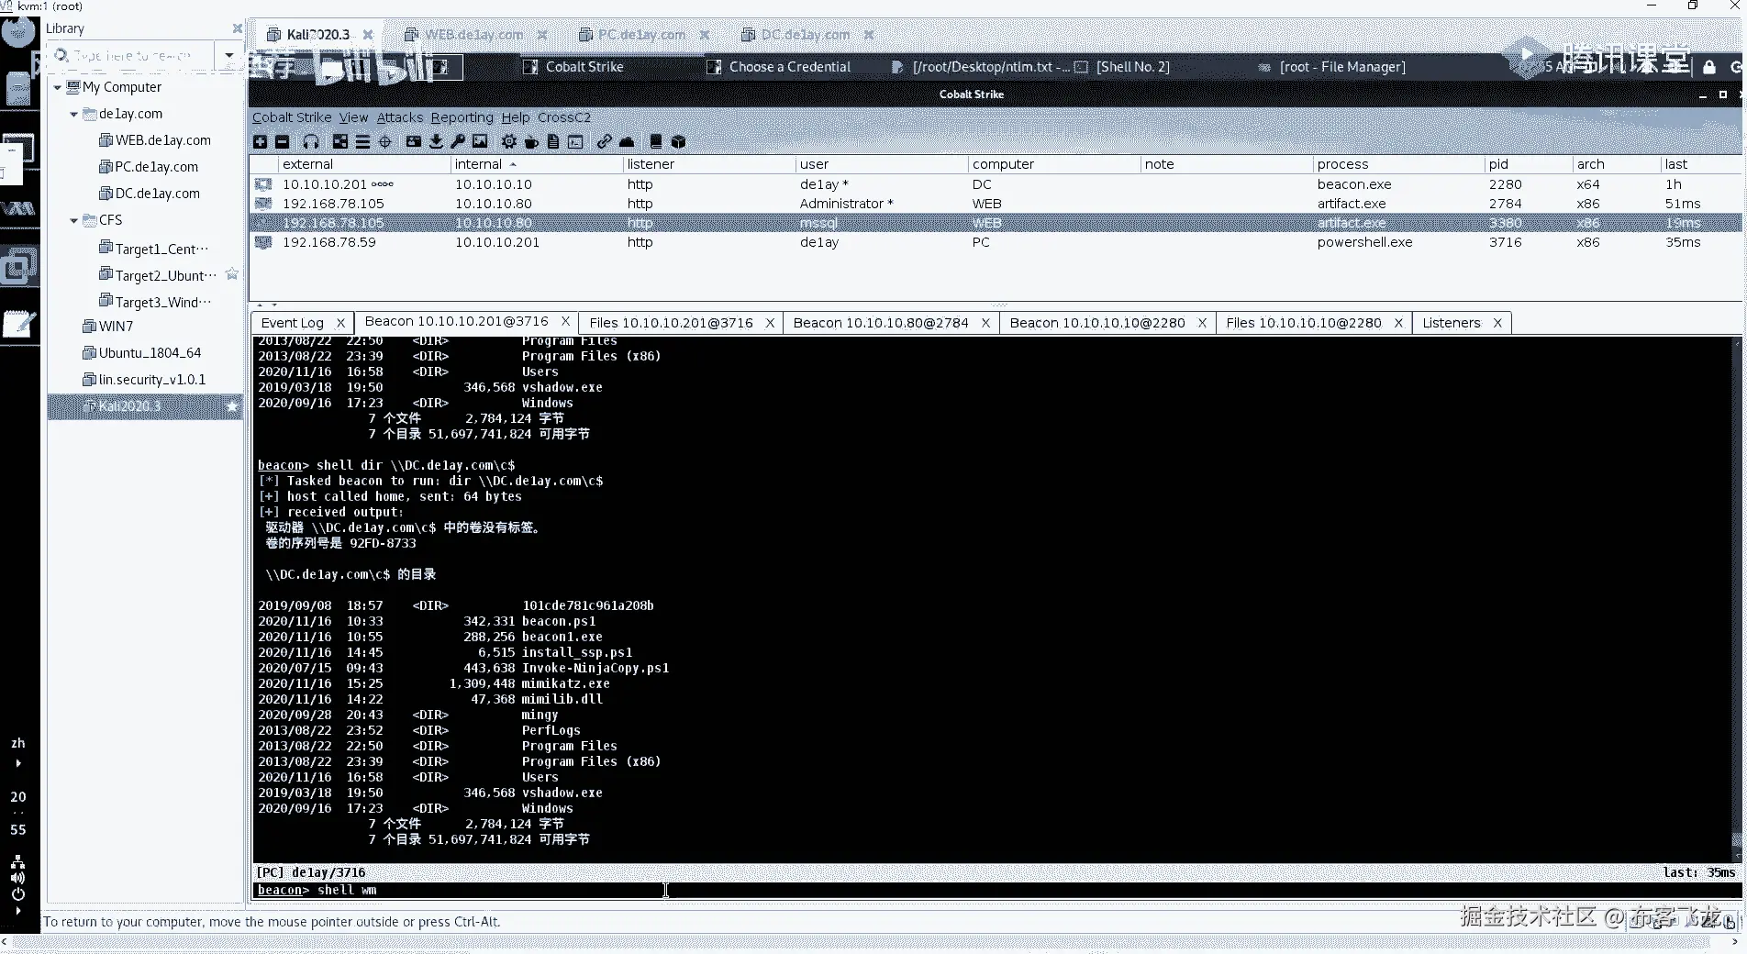Screen dimensions: 1747x954
Task: Sort sessions by the last column
Action: (1700, 164)
